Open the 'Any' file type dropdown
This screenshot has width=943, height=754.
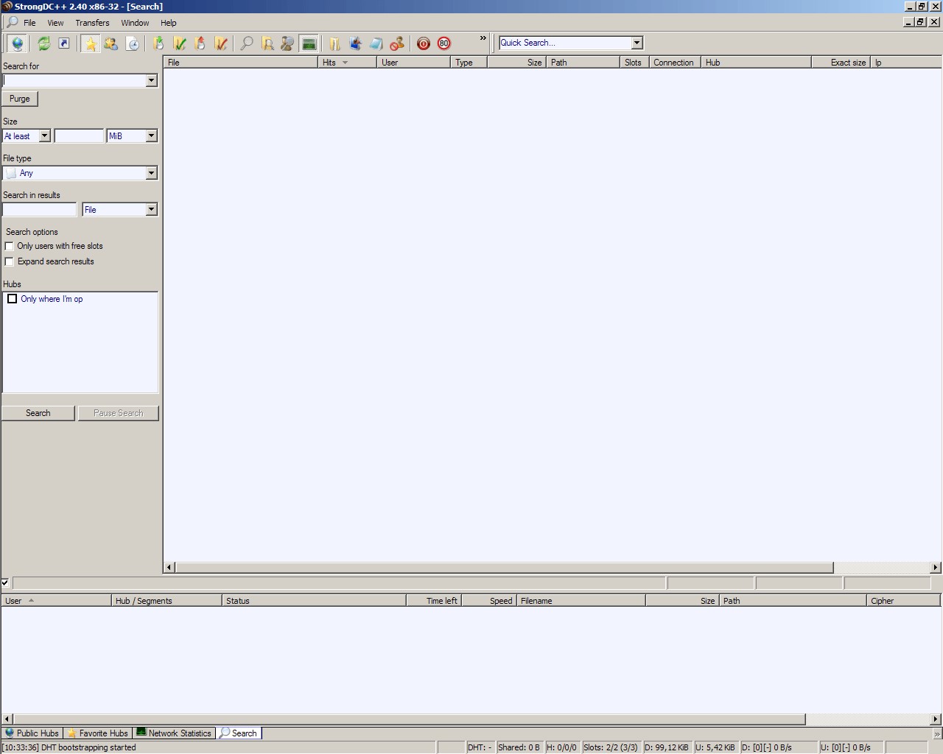click(151, 172)
